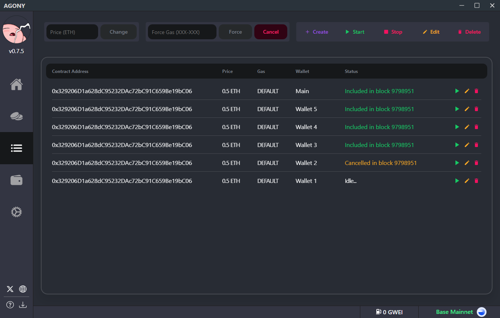Click the Cancelled in block 9798951 status
Screen dimensions: 500x318
381,163
